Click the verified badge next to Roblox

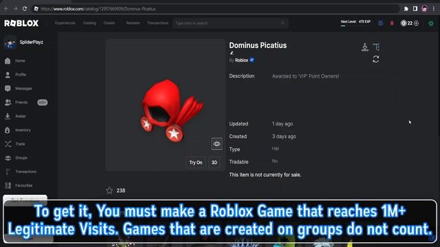point(252,60)
